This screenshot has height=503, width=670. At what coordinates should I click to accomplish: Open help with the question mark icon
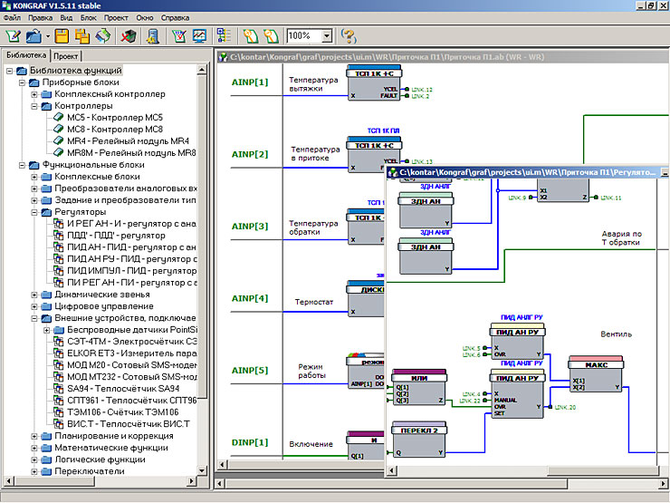click(349, 36)
